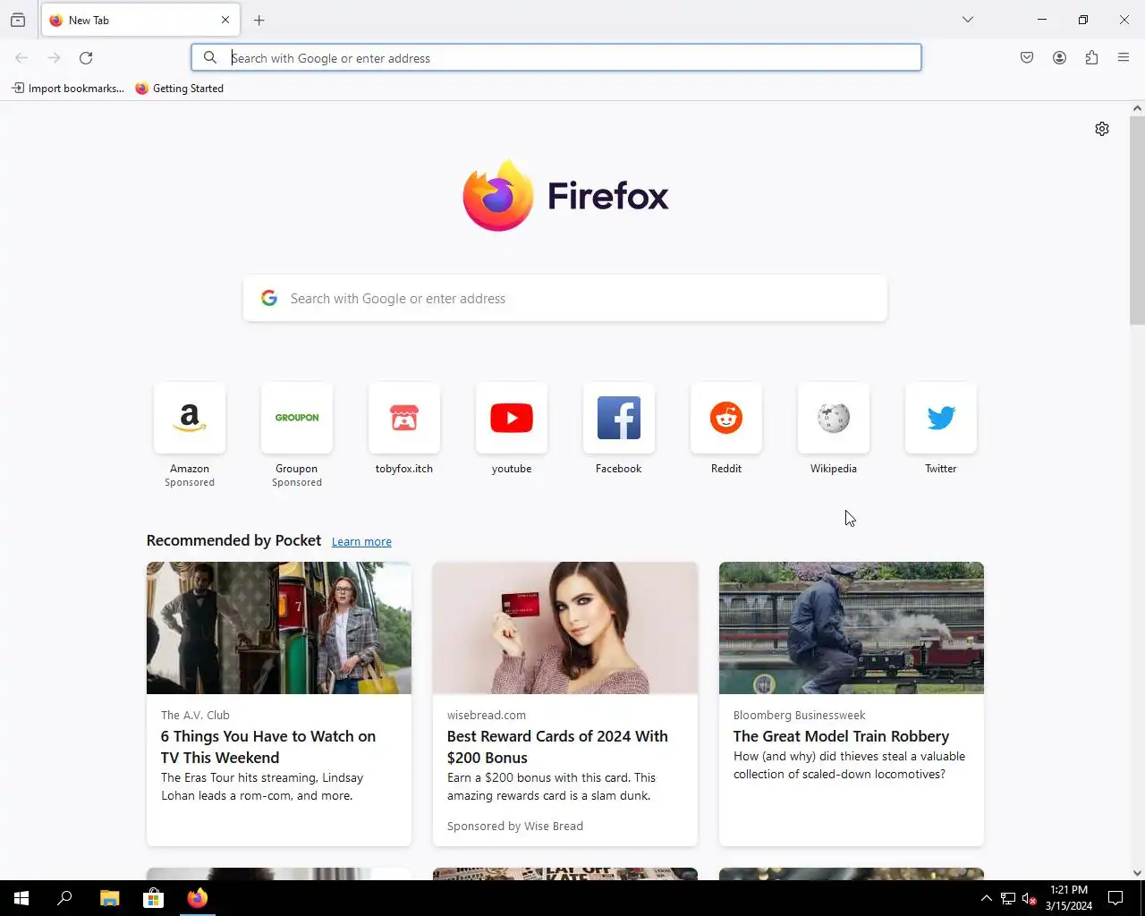Focus the address bar search field
This screenshot has width=1145, height=916.
[x=556, y=58]
